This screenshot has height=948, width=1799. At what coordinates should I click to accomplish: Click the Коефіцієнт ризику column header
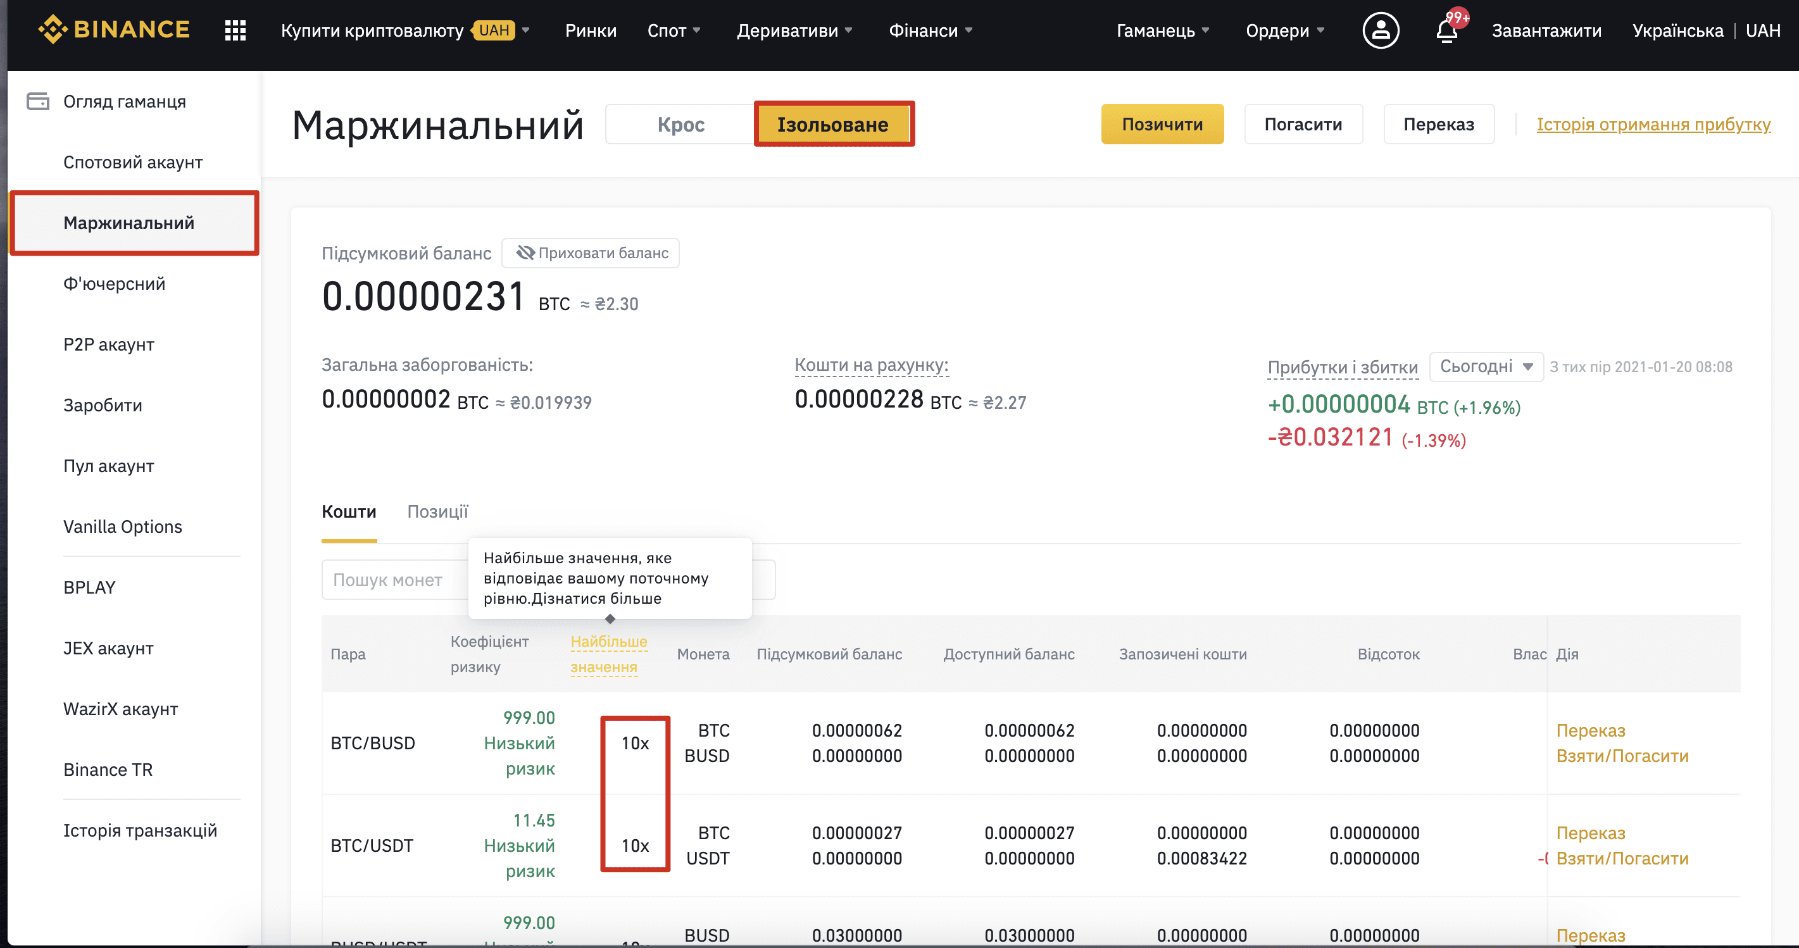pyautogui.click(x=489, y=654)
